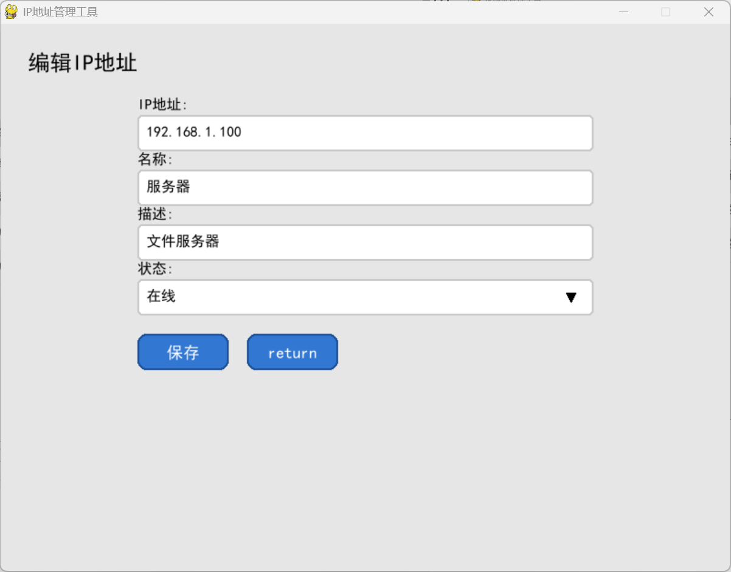The image size is (731, 572).
Task: Click the IP地址 input showing 192.168.1.100
Action: tap(365, 133)
